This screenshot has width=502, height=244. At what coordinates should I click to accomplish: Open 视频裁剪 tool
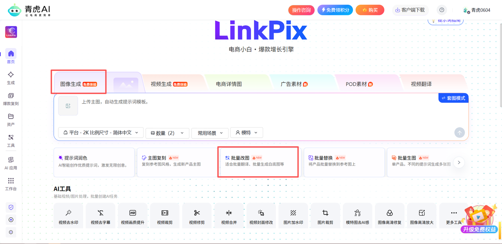(x=165, y=215)
